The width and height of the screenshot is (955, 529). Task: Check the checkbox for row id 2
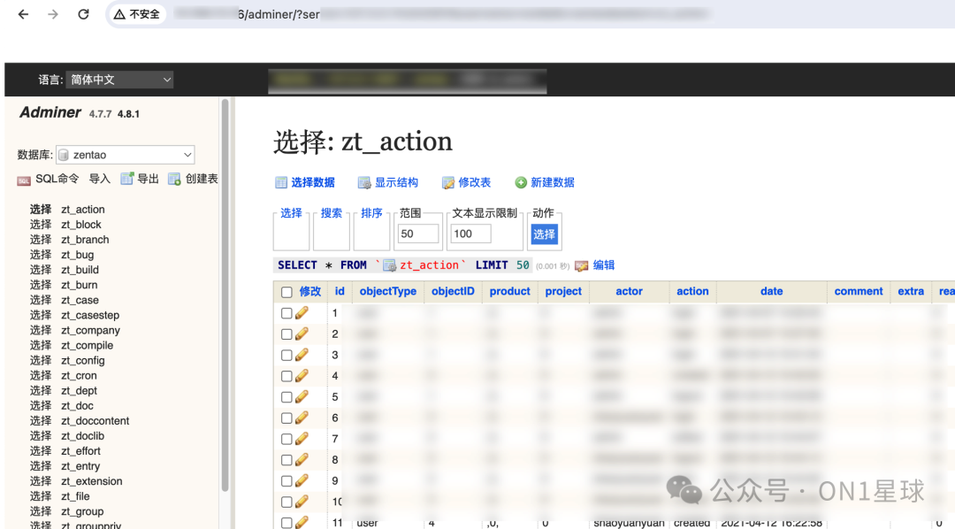(286, 334)
